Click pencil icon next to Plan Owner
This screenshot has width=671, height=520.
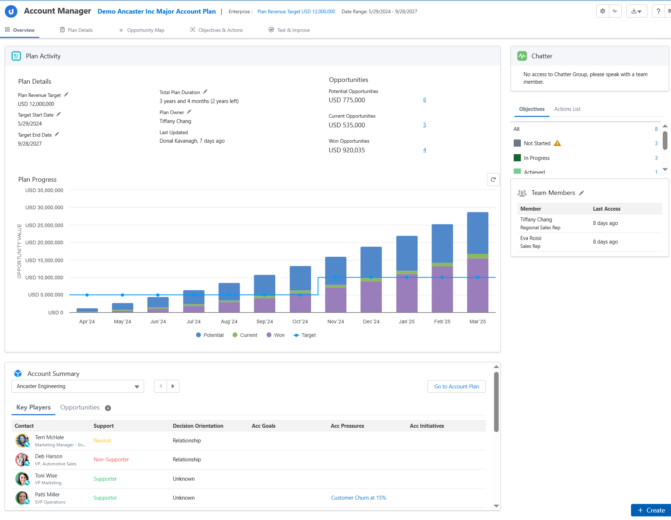click(x=189, y=112)
